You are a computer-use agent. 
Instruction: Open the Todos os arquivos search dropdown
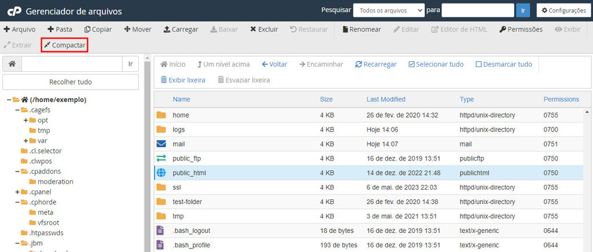(389, 10)
